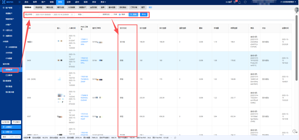The width and height of the screenshot is (299, 140).
Task: Open the shield icon with red badge 23
Action: point(235,2)
